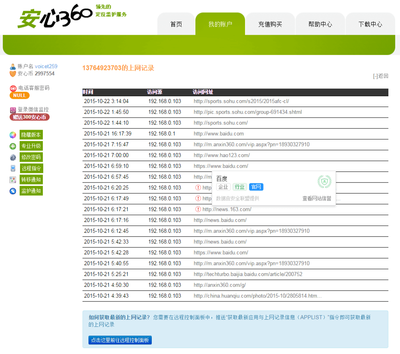This screenshot has height=354, width=400.
Task: Click the NULL password badge
Action: pyautogui.click(x=20, y=95)
